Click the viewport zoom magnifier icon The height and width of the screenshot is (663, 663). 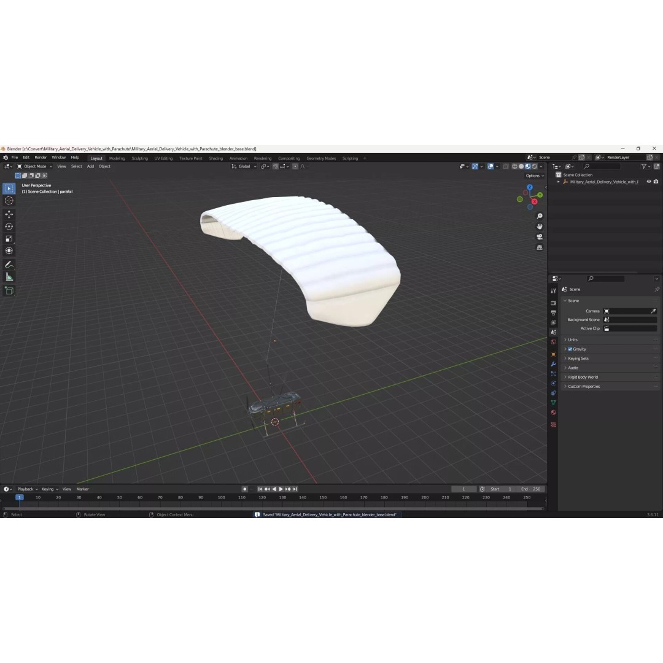point(540,216)
